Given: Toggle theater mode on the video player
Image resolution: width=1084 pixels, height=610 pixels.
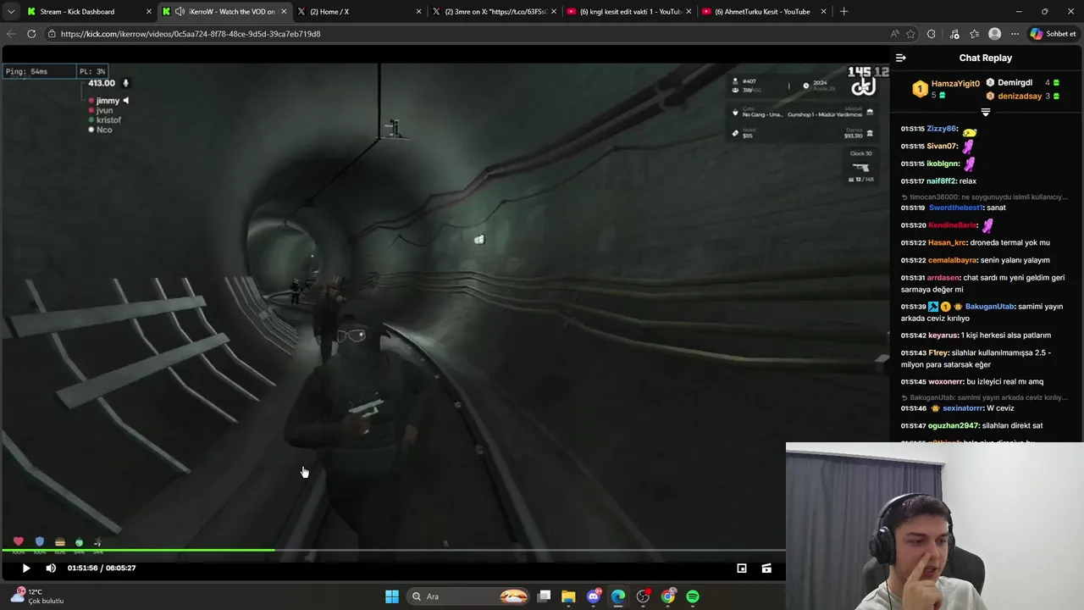Looking at the screenshot, I should click(766, 568).
